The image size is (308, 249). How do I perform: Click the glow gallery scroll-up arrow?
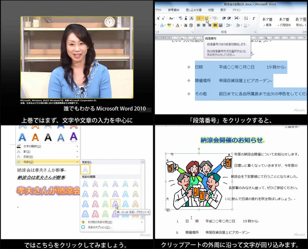[x=142, y=162]
